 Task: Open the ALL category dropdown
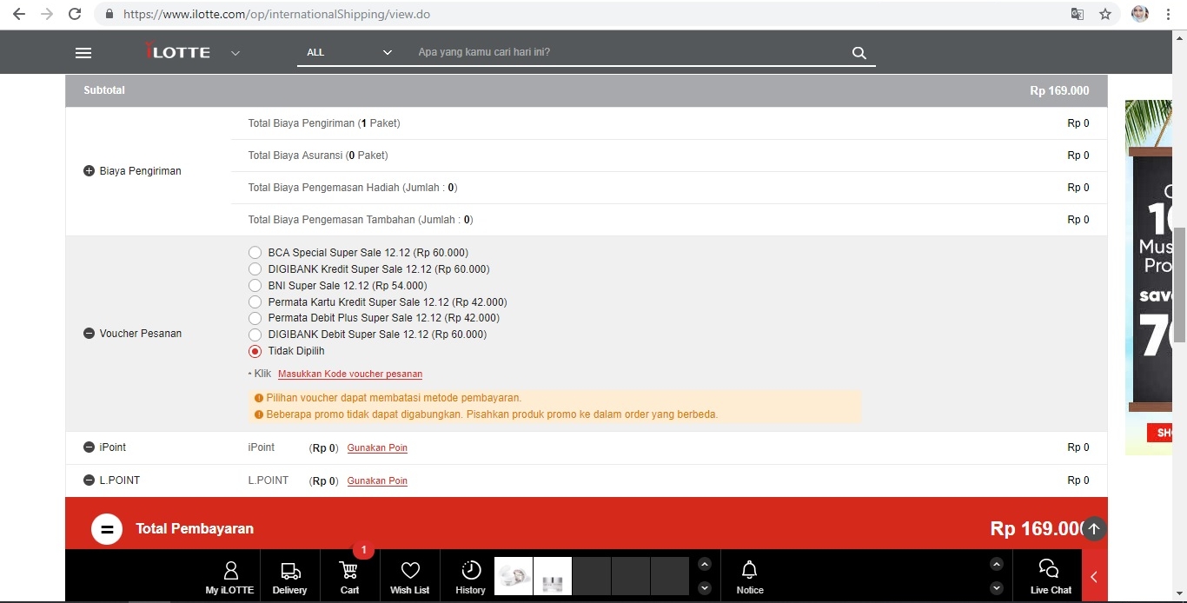coord(349,52)
